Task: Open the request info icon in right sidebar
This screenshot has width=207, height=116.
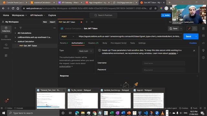Action: coord(203,57)
